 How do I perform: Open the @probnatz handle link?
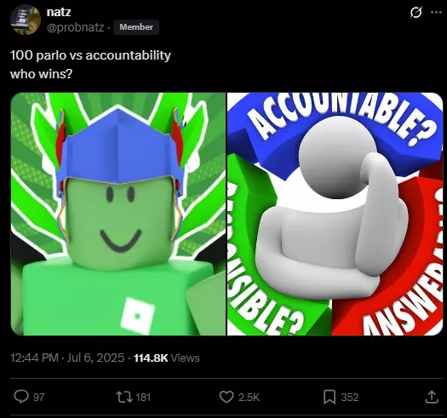(75, 27)
